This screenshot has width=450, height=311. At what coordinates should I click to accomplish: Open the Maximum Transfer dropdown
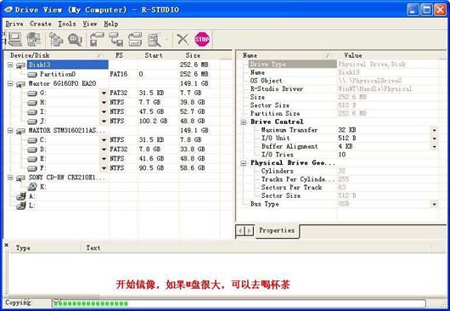[434, 130]
